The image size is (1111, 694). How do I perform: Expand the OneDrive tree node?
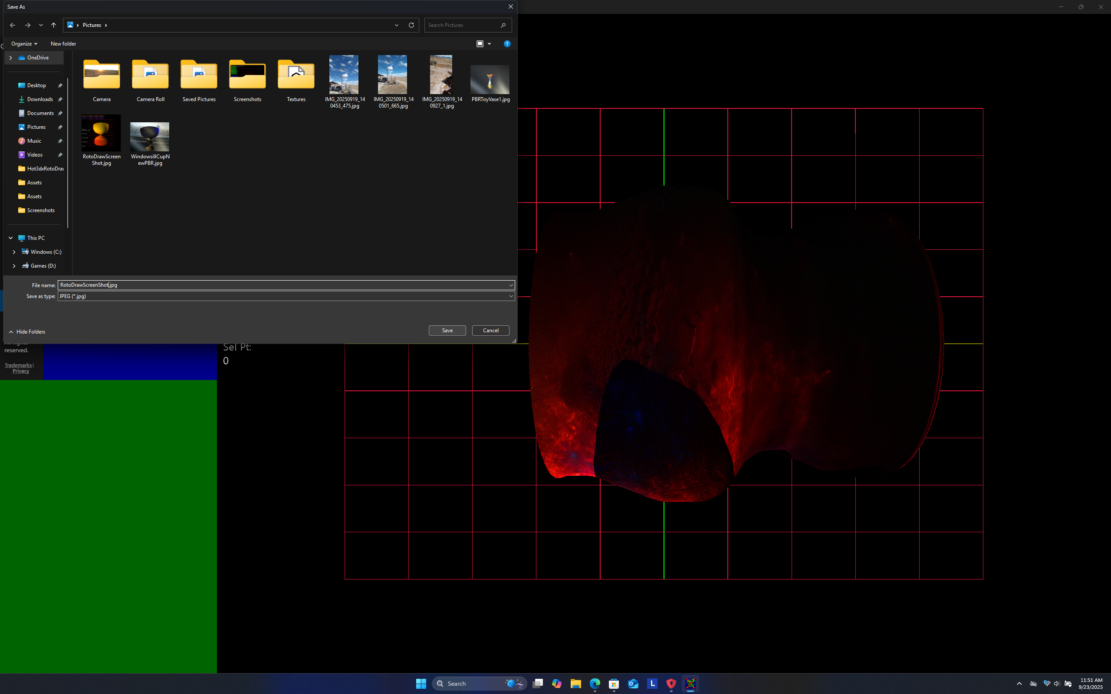pyautogui.click(x=10, y=58)
